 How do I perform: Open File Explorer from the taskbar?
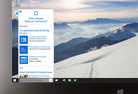click(70, 80)
